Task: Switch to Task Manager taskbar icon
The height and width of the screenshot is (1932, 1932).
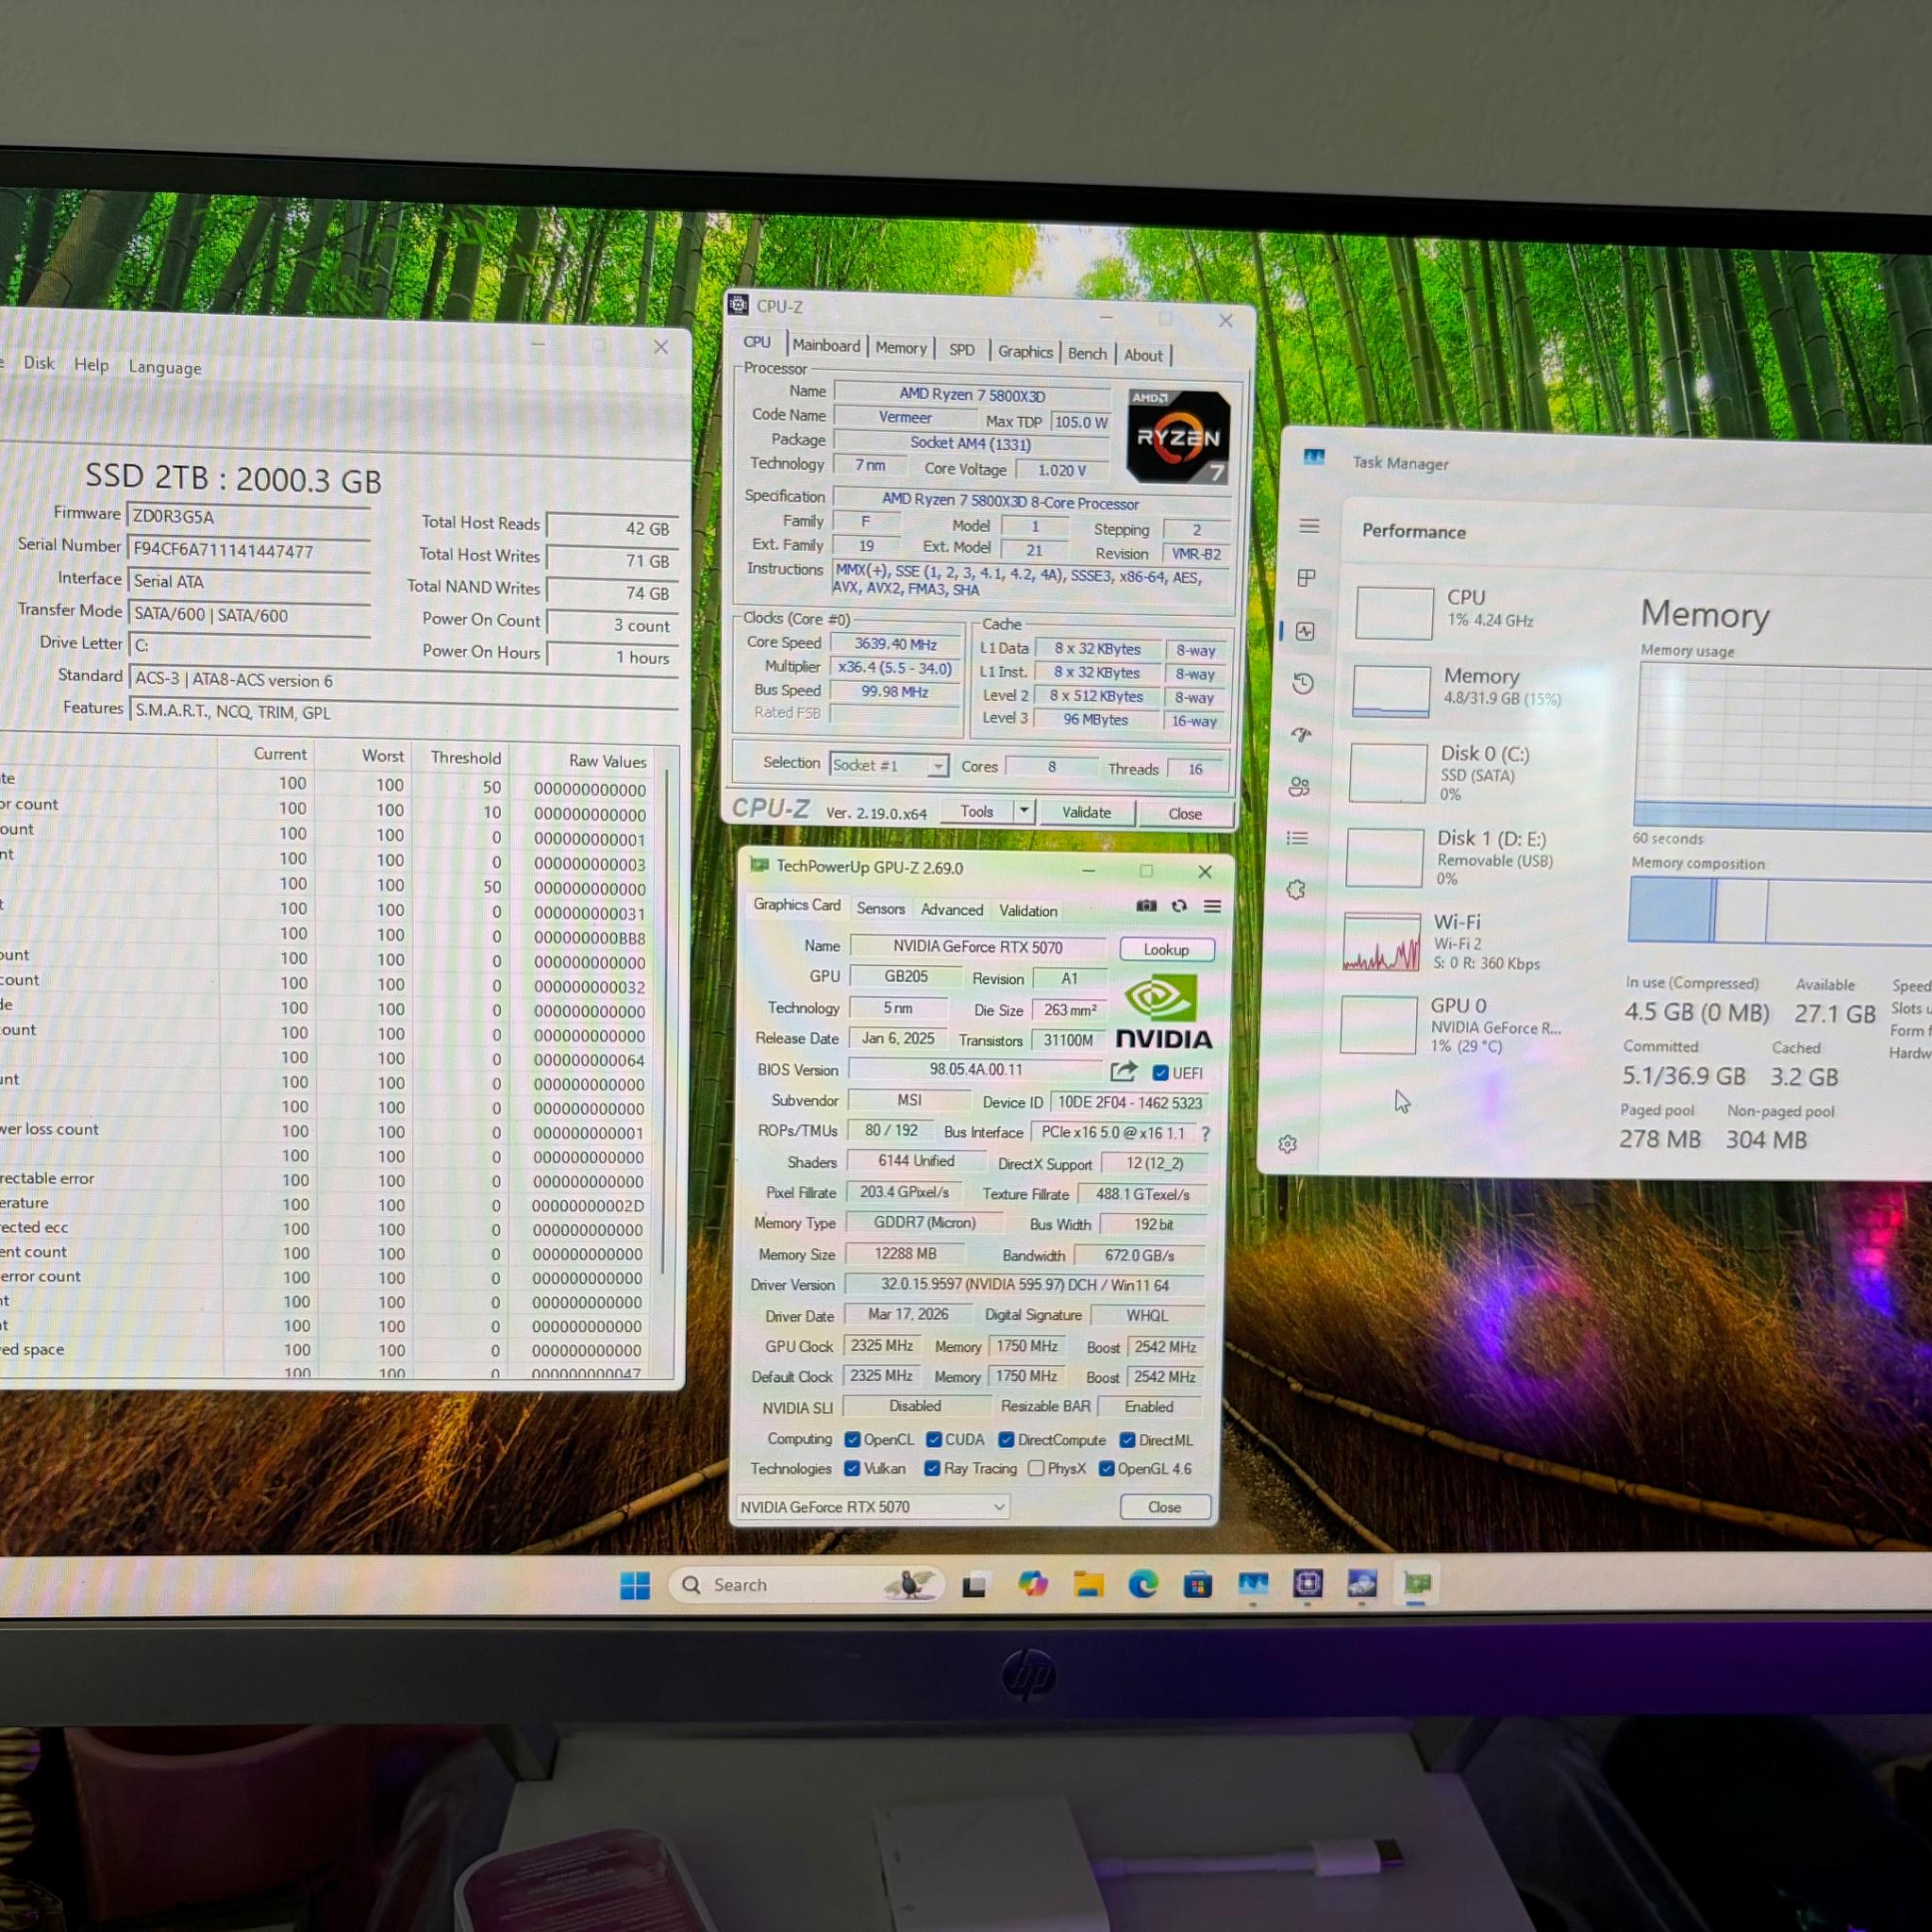Action: [x=1253, y=1583]
